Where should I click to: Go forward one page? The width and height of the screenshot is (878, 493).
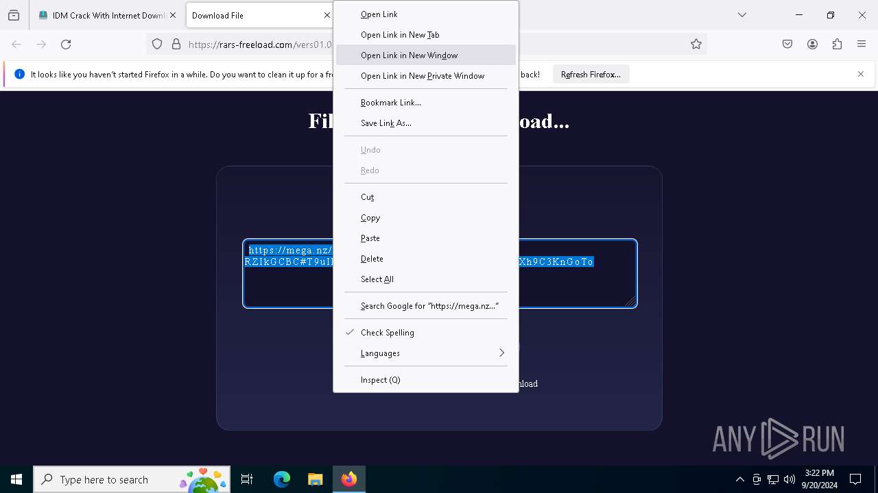41,45
